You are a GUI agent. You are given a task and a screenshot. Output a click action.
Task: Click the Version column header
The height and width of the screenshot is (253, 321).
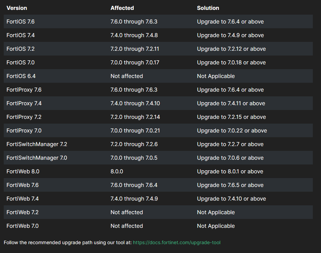(17, 8)
